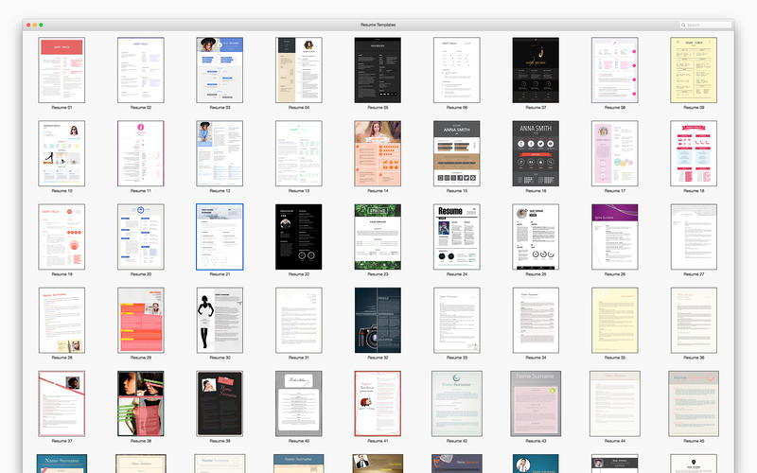Open the blue timeline Resume 20 template

pyautogui.click(x=140, y=237)
